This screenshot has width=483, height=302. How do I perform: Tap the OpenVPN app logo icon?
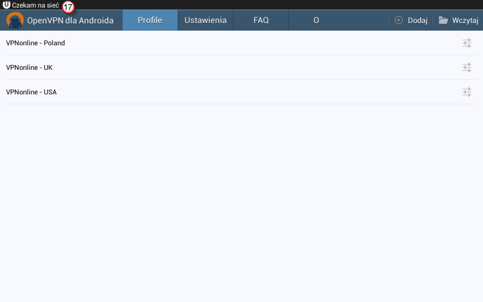pos(15,21)
